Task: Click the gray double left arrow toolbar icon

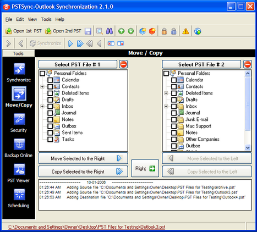Action: point(90,43)
